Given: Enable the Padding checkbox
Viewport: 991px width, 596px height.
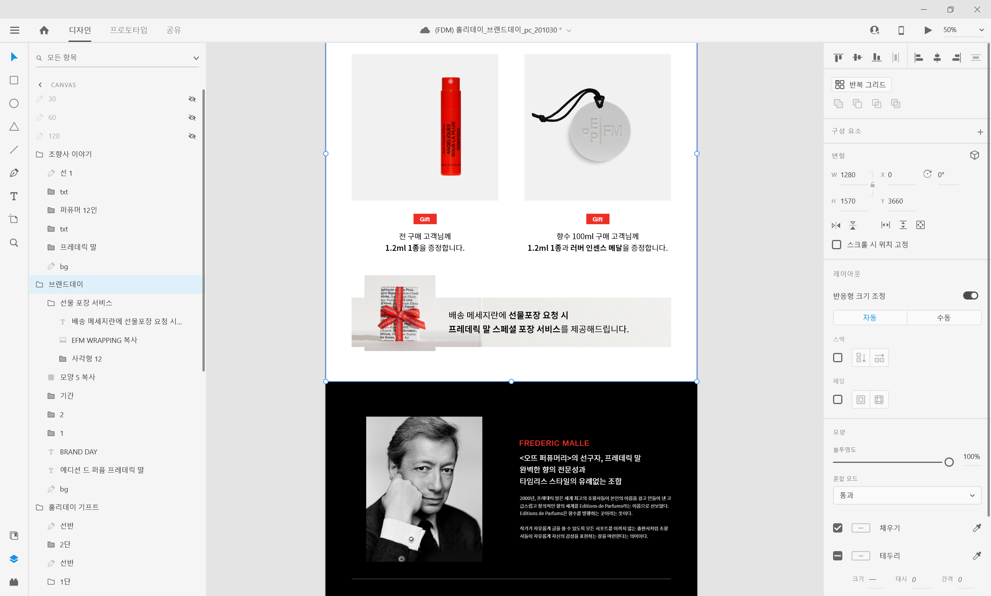Looking at the screenshot, I should 838,400.
